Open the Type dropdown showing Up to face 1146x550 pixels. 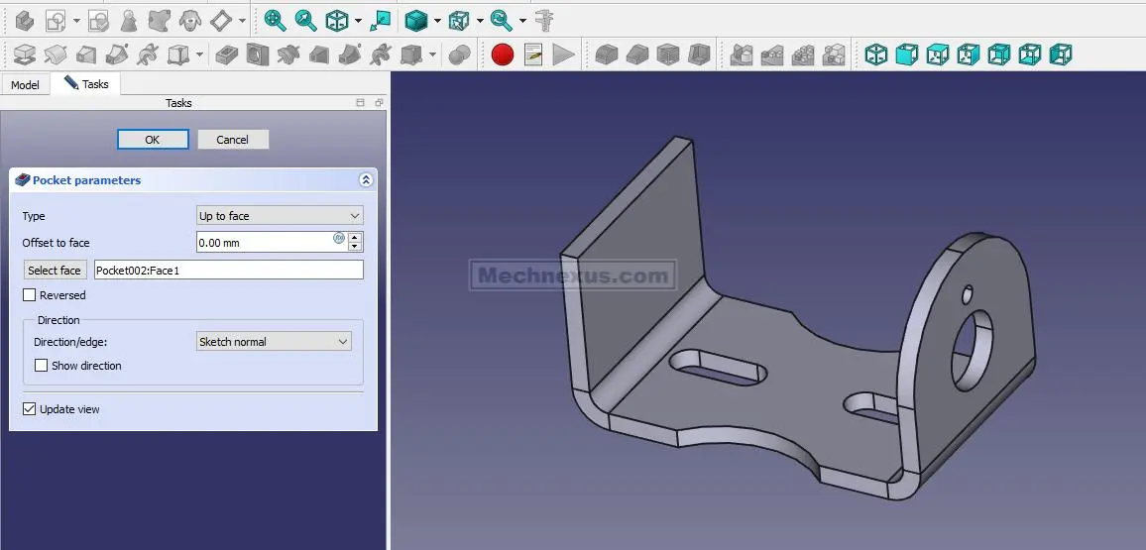(280, 216)
